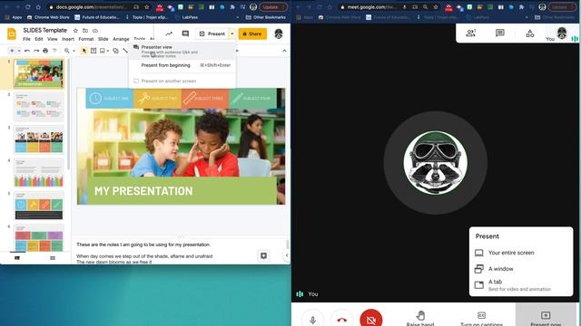
Task: Open the Arrange menu
Action: (121, 39)
